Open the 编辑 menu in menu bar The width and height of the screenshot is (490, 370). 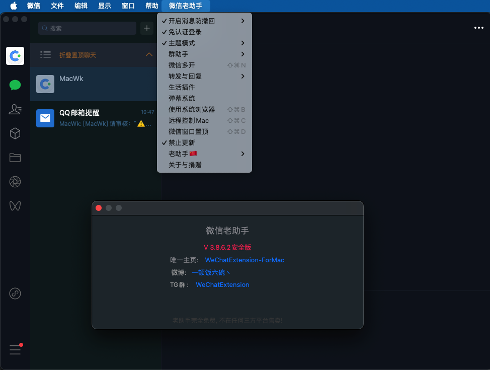[81, 6]
